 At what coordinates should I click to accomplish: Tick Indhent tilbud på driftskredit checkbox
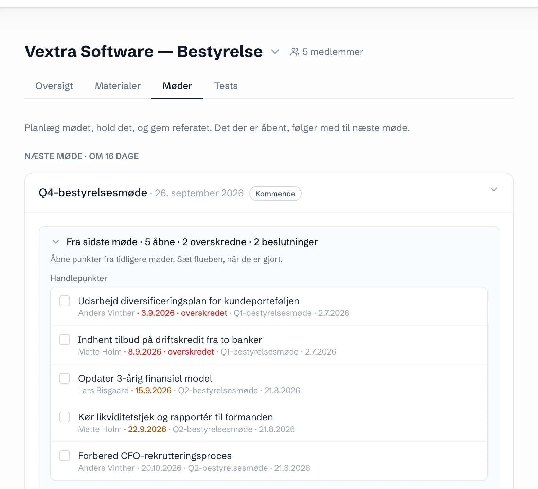coord(65,340)
